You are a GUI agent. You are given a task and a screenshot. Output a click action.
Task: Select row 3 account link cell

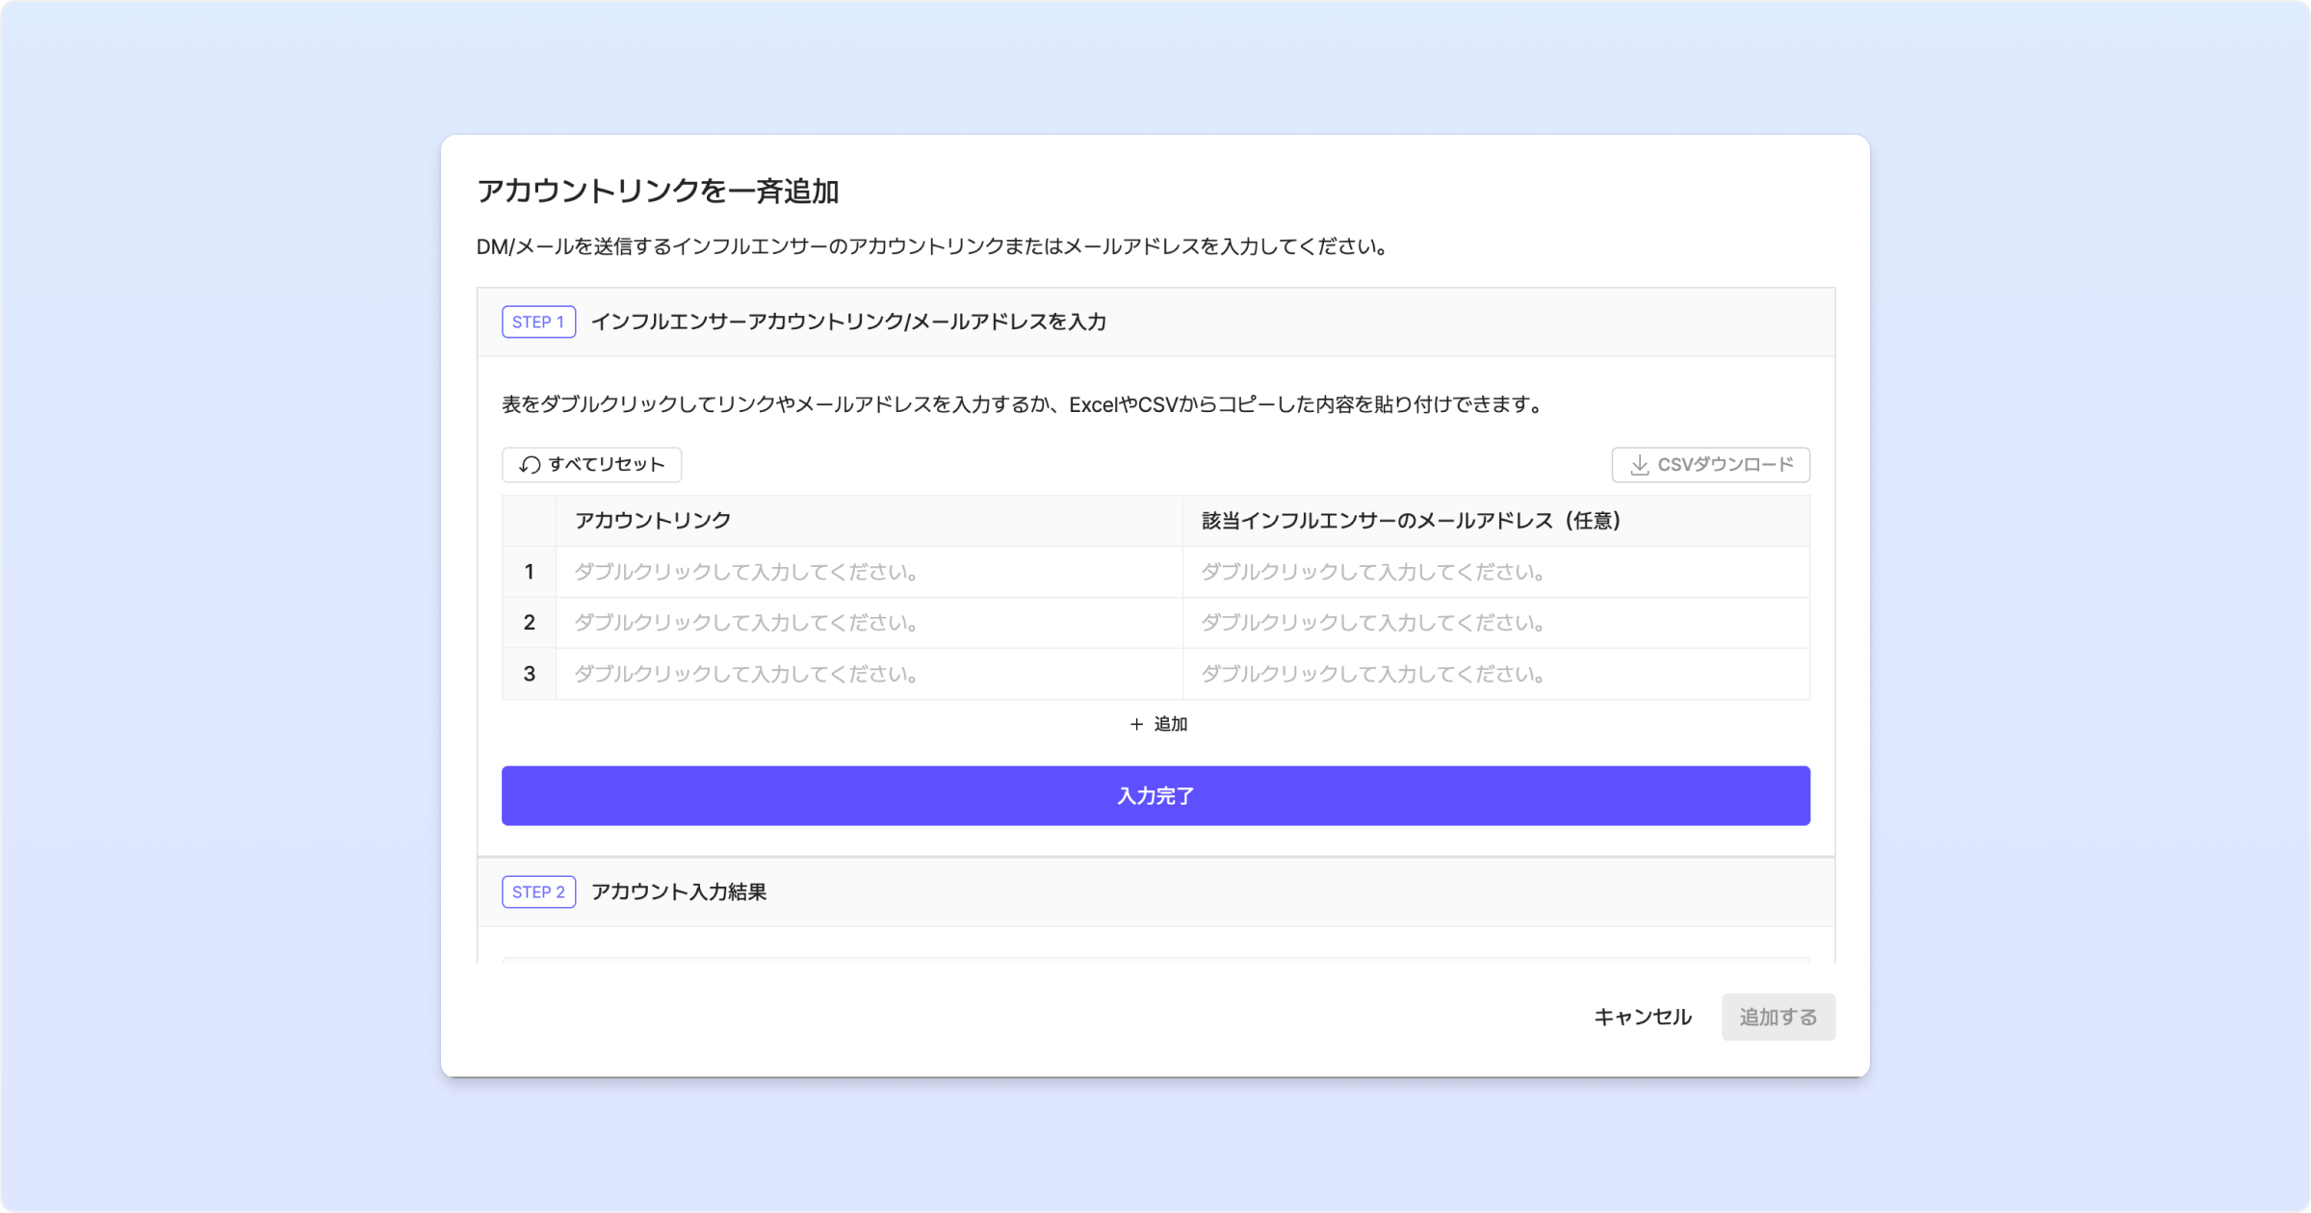click(869, 674)
